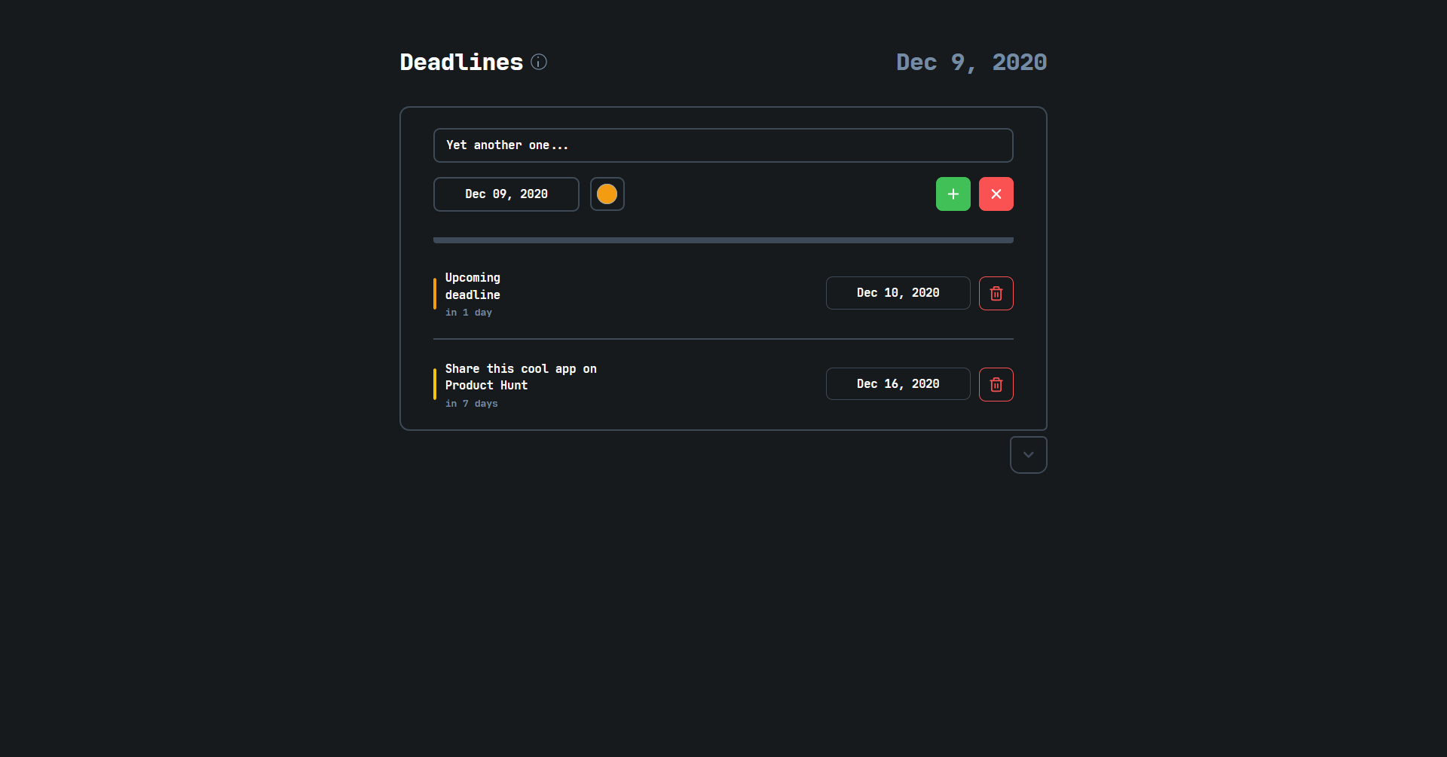Open the Dec 10, 2020 date selector

click(x=898, y=293)
